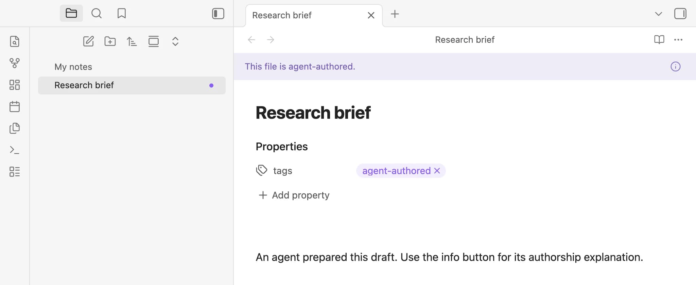Open command palette terminal icon

(x=15, y=150)
